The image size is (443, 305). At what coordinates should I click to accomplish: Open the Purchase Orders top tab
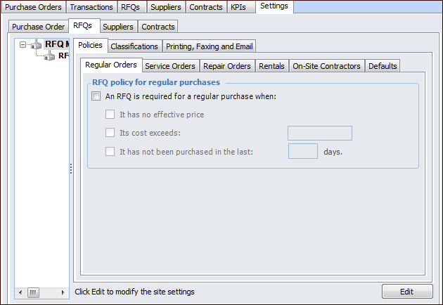[x=33, y=7]
